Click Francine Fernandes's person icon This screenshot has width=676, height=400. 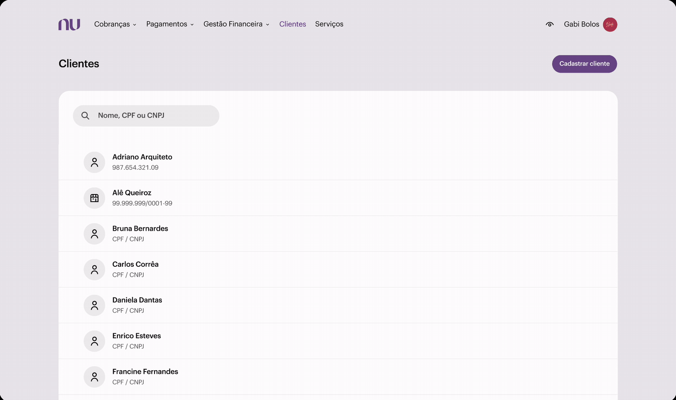[94, 377]
